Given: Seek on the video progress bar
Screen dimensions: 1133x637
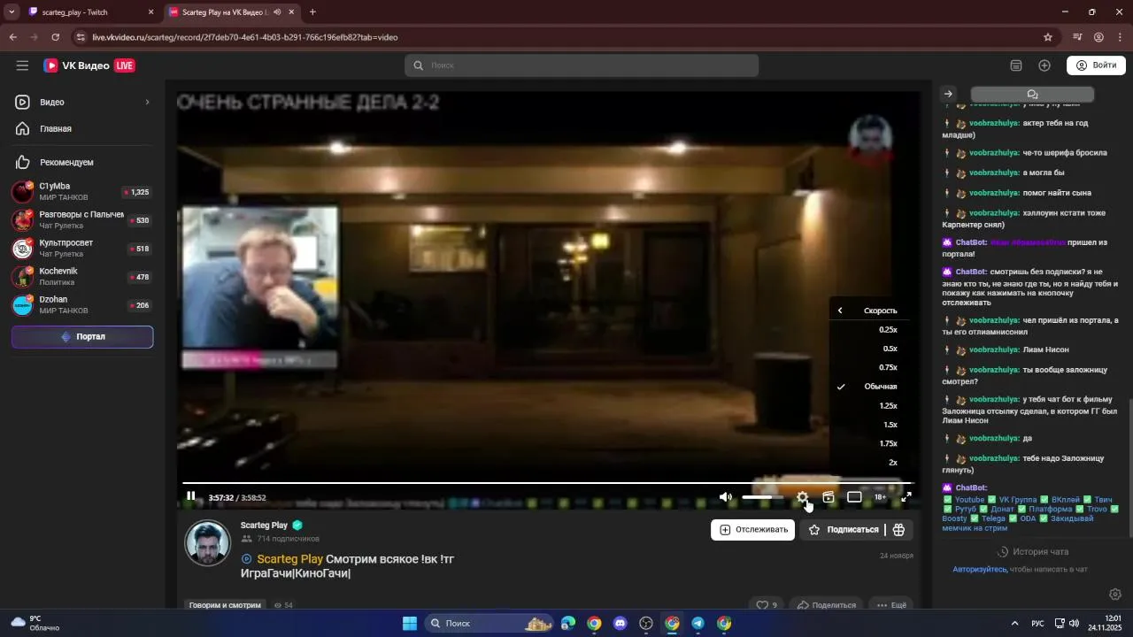Looking at the screenshot, I should coord(547,483).
